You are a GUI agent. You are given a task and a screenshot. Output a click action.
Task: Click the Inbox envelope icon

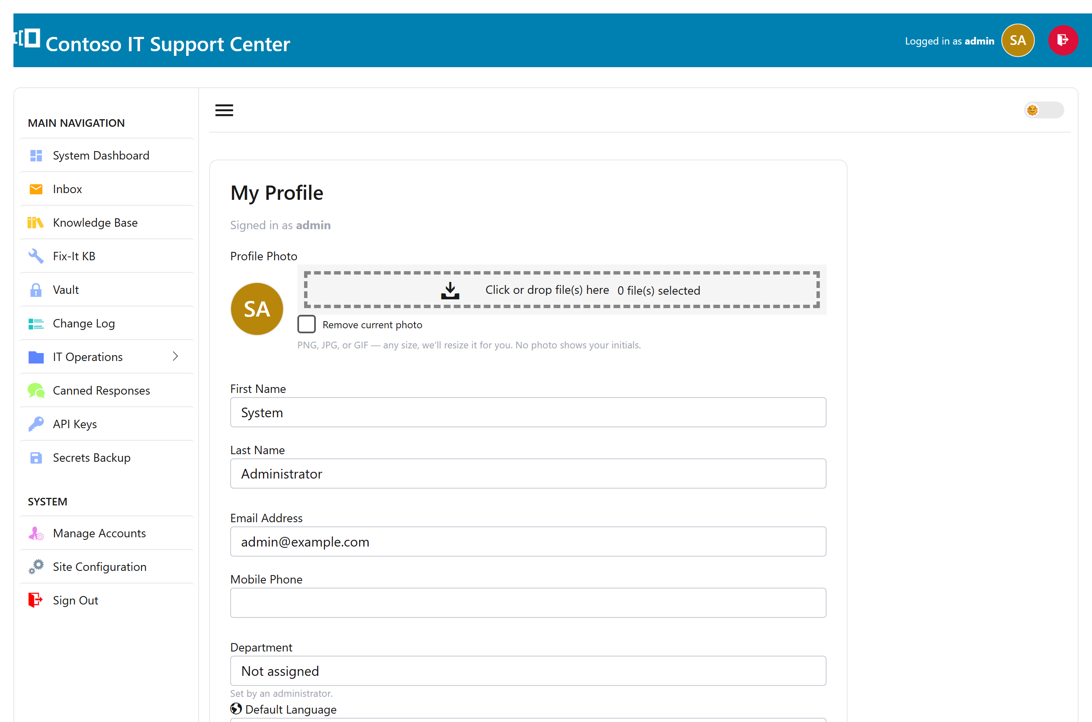(x=36, y=189)
